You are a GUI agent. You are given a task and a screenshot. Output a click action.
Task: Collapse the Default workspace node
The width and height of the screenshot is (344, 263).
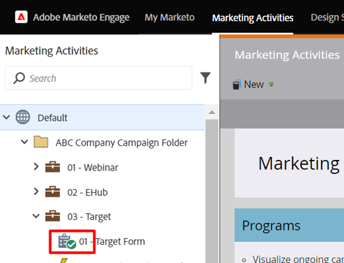coord(7,117)
